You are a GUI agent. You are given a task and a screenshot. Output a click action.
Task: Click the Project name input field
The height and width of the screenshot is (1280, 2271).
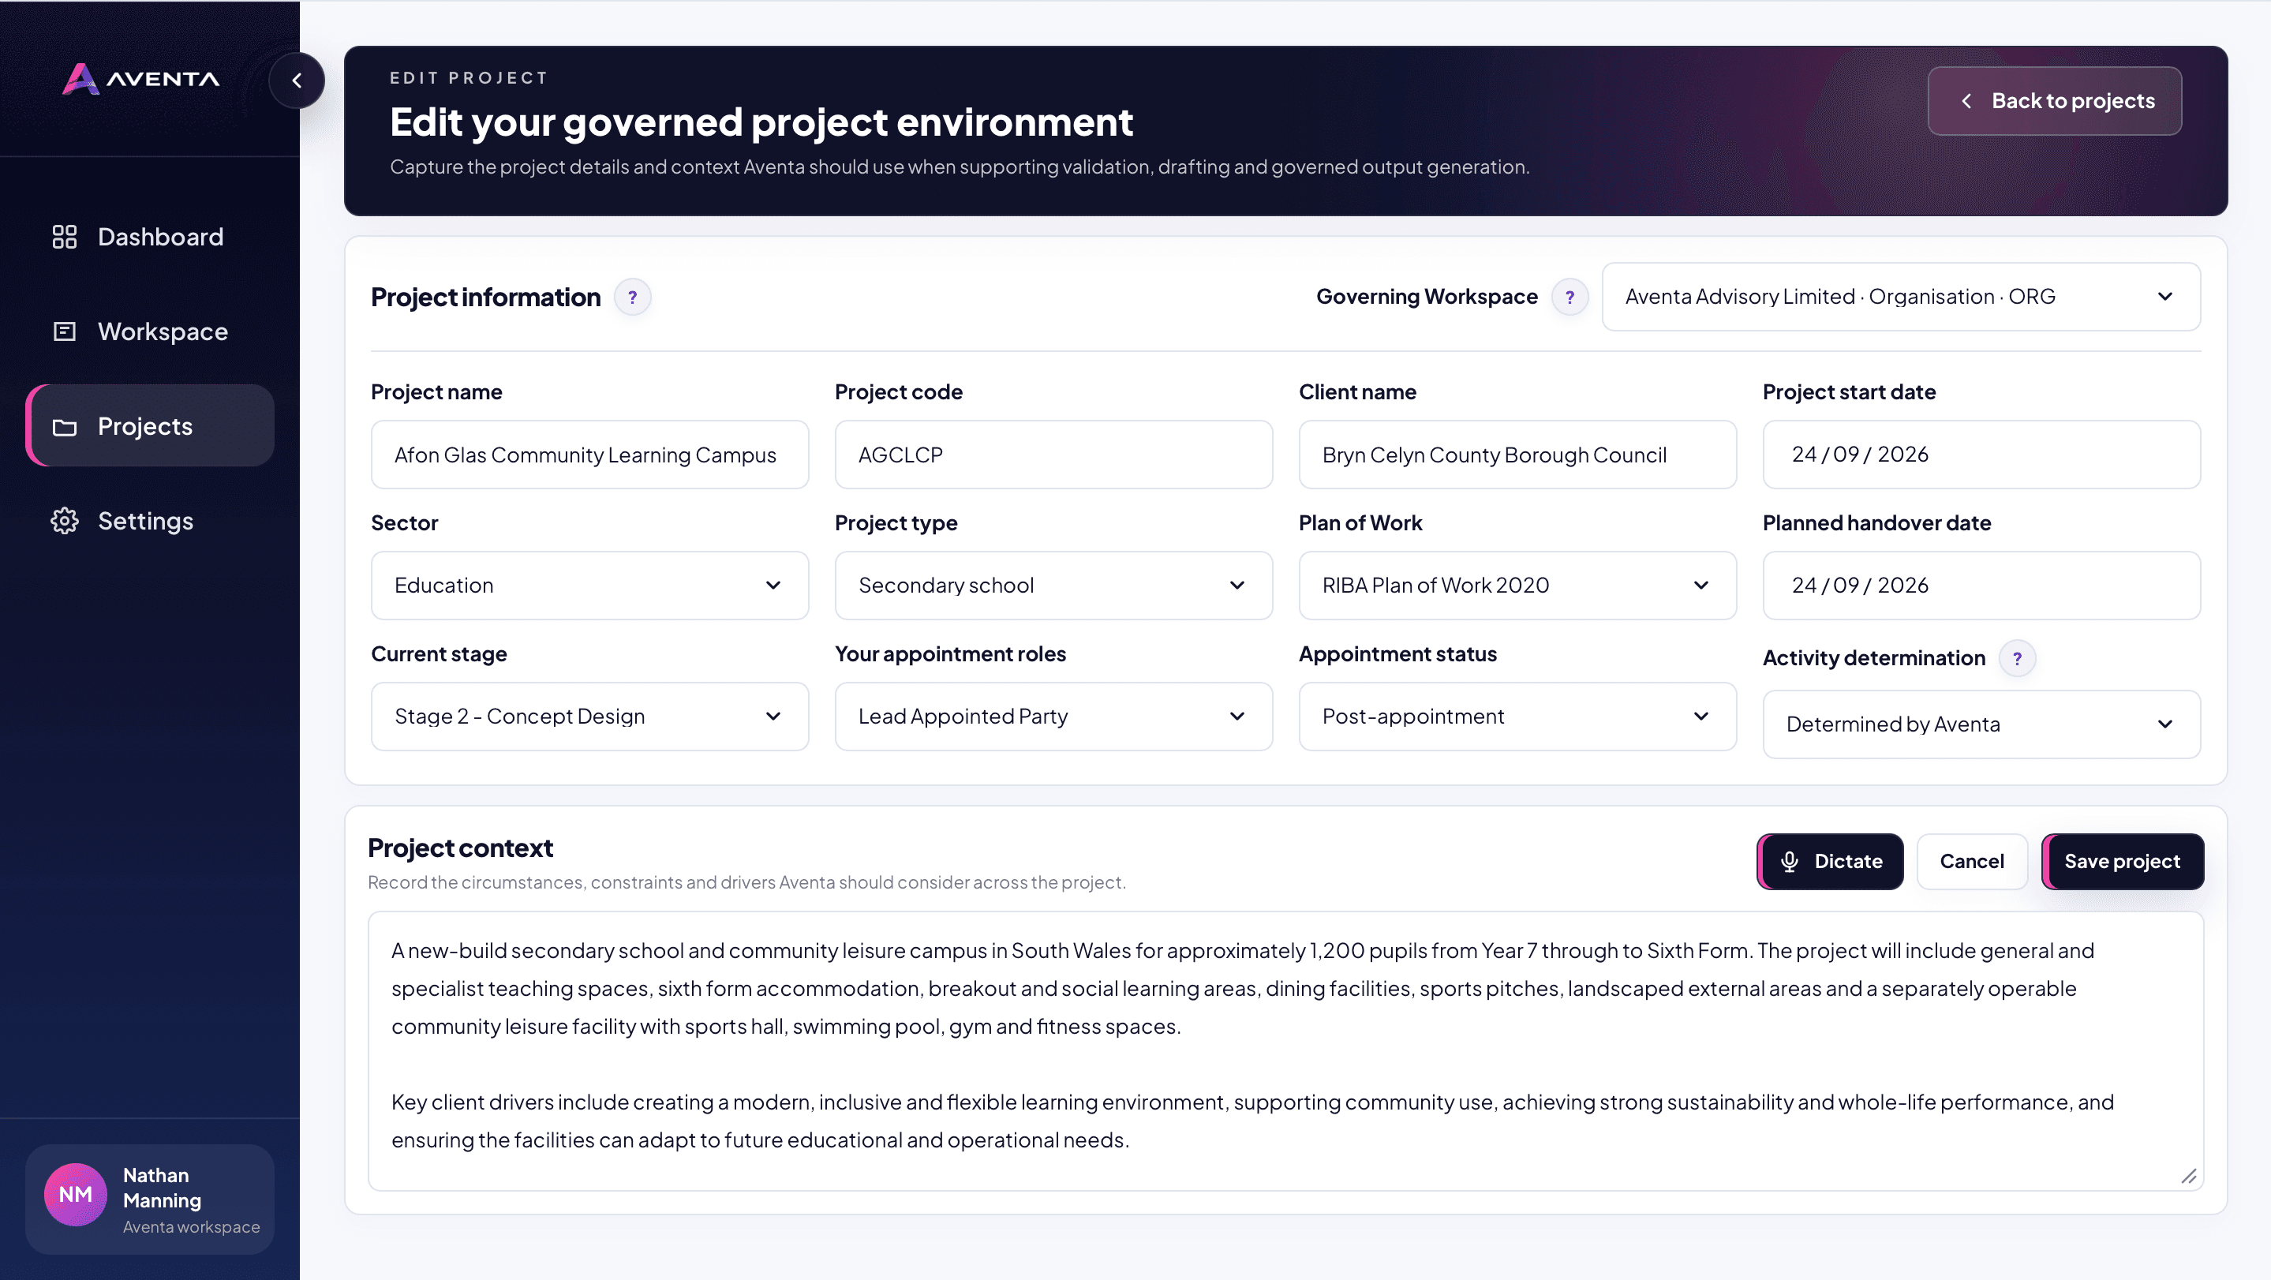click(x=589, y=455)
